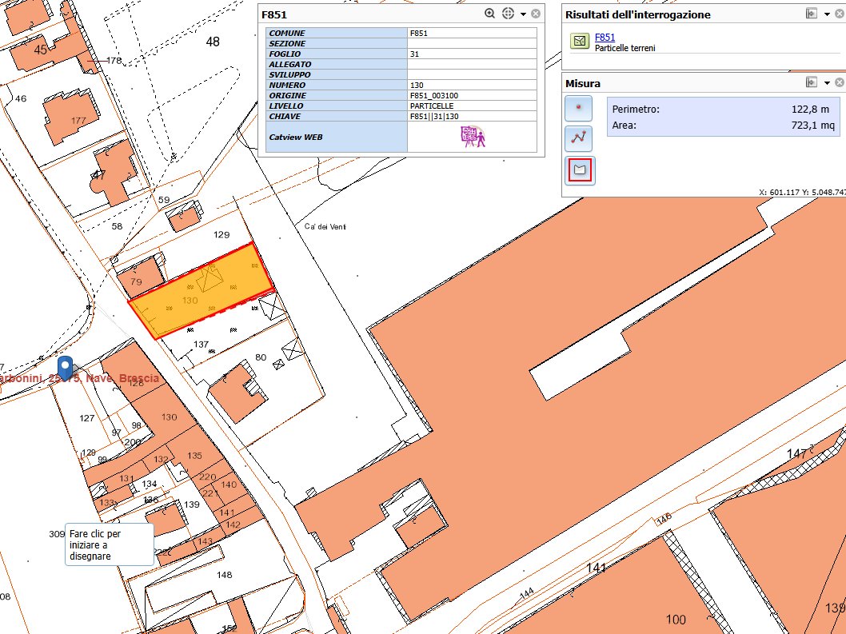846x634 pixels.
Task: Close the Misura panel
Action: 840,83
